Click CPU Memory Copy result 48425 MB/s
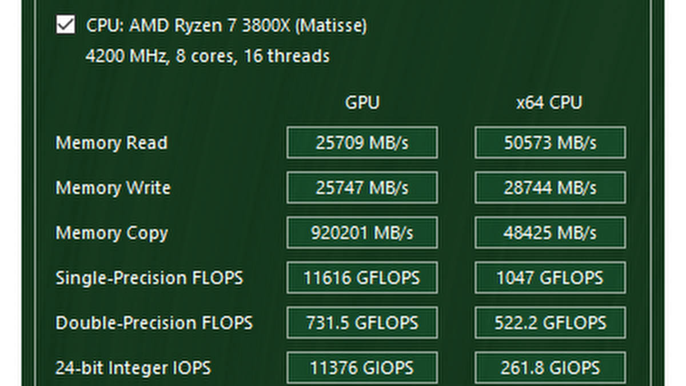This screenshot has width=686, height=386. [x=550, y=233]
